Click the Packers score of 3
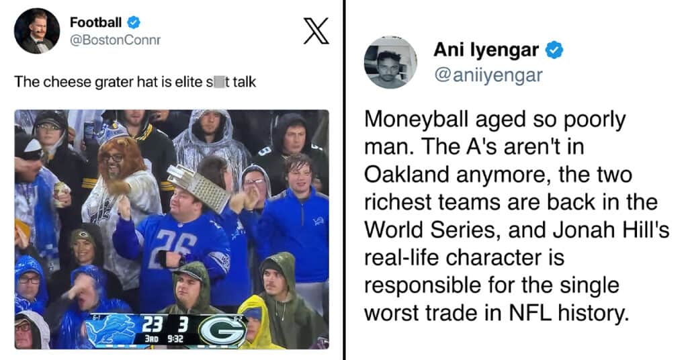The image size is (688, 360). [x=183, y=325]
